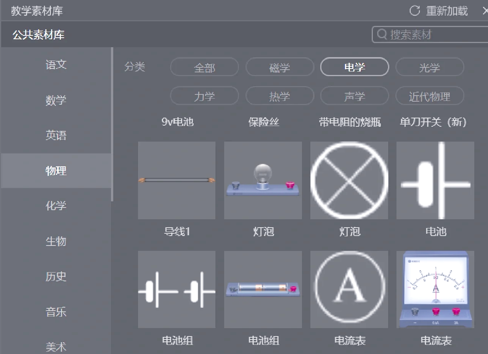Close the 教学素材库 panel
This screenshot has width=488, height=354.
click(x=485, y=11)
